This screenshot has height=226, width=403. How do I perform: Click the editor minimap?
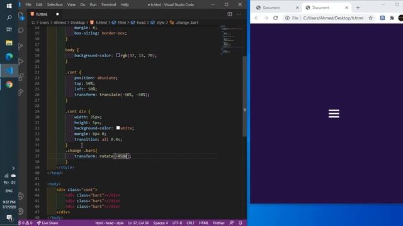231,40
